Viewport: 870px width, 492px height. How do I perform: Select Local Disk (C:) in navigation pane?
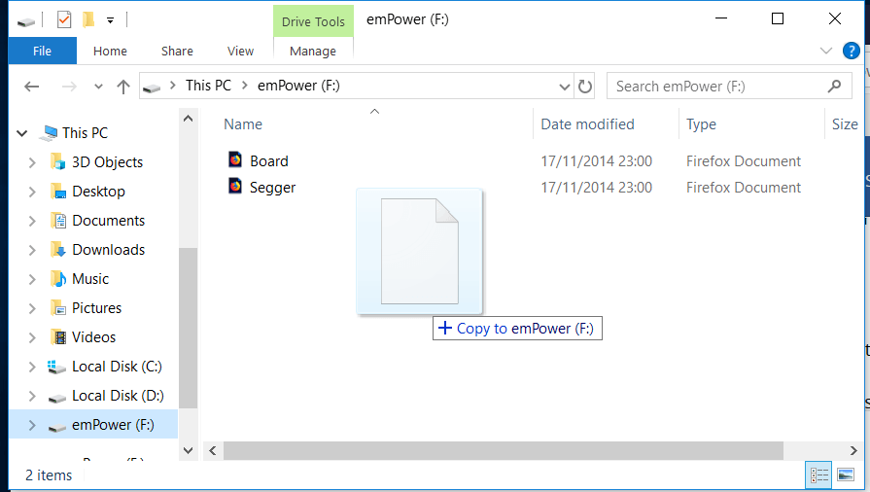point(117,367)
